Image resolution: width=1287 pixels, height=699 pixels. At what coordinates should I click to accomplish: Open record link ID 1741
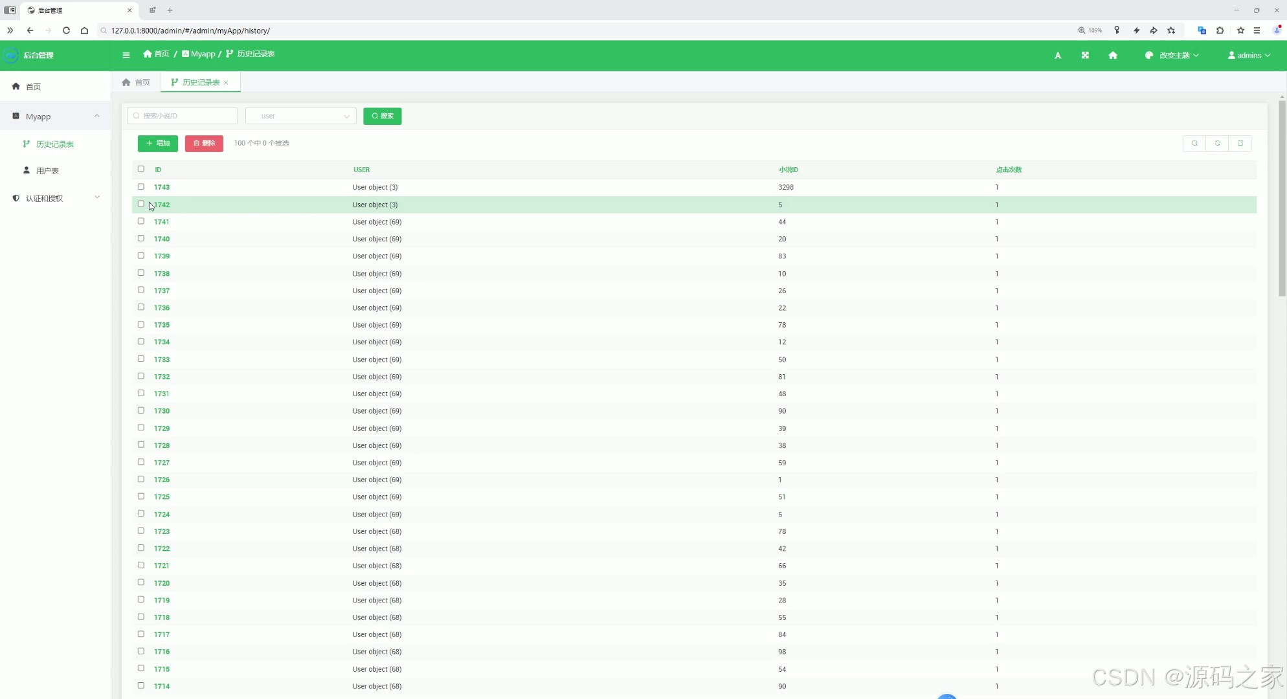162,222
